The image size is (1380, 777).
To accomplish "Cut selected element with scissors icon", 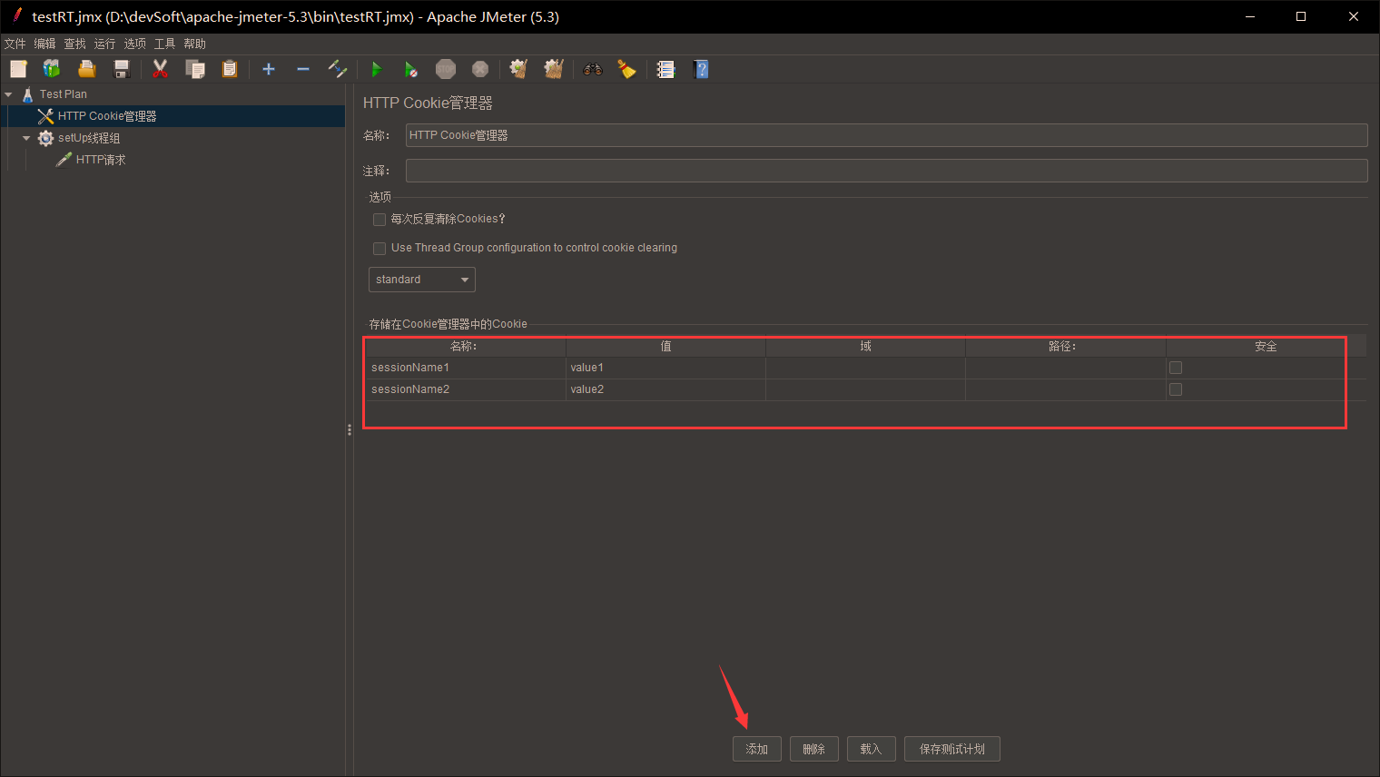I will (161, 69).
